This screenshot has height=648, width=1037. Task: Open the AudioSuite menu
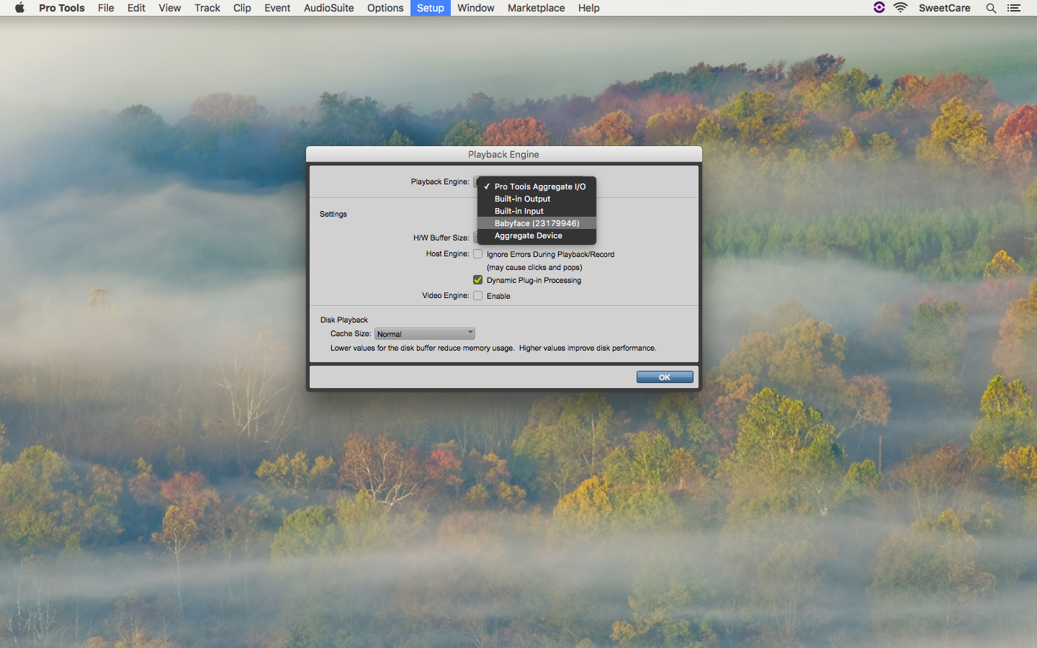[328, 8]
